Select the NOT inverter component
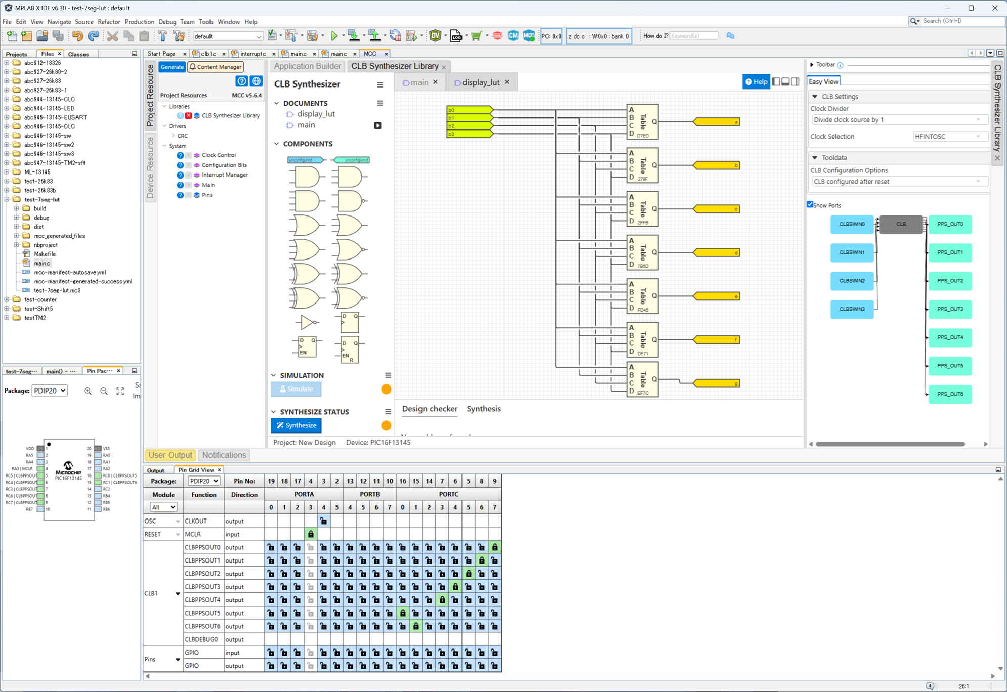The width and height of the screenshot is (1007, 692). 307,322
